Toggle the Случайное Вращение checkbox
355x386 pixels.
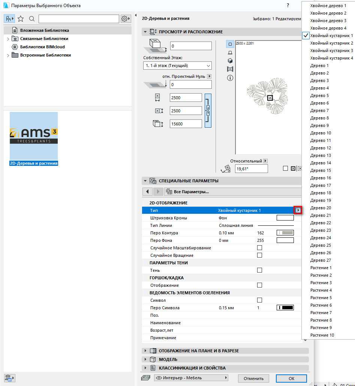(259, 255)
